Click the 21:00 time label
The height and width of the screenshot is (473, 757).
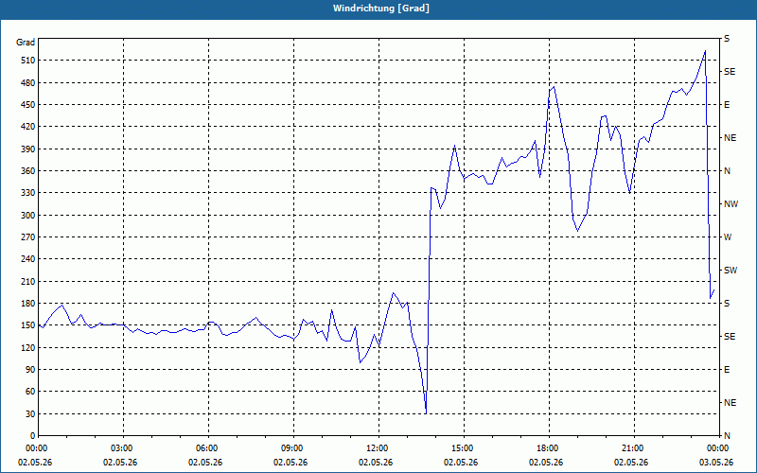tap(634, 447)
